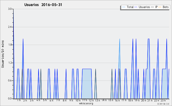Click the wide filled plateau between 11 h and 12 h
This screenshot has width=172, height=106.
coord(87,84)
